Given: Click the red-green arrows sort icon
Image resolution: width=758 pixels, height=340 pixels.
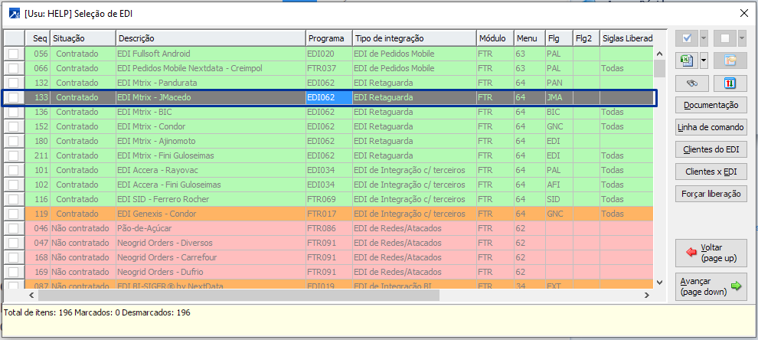Looking at the screenshot, I should click(730, 83).
